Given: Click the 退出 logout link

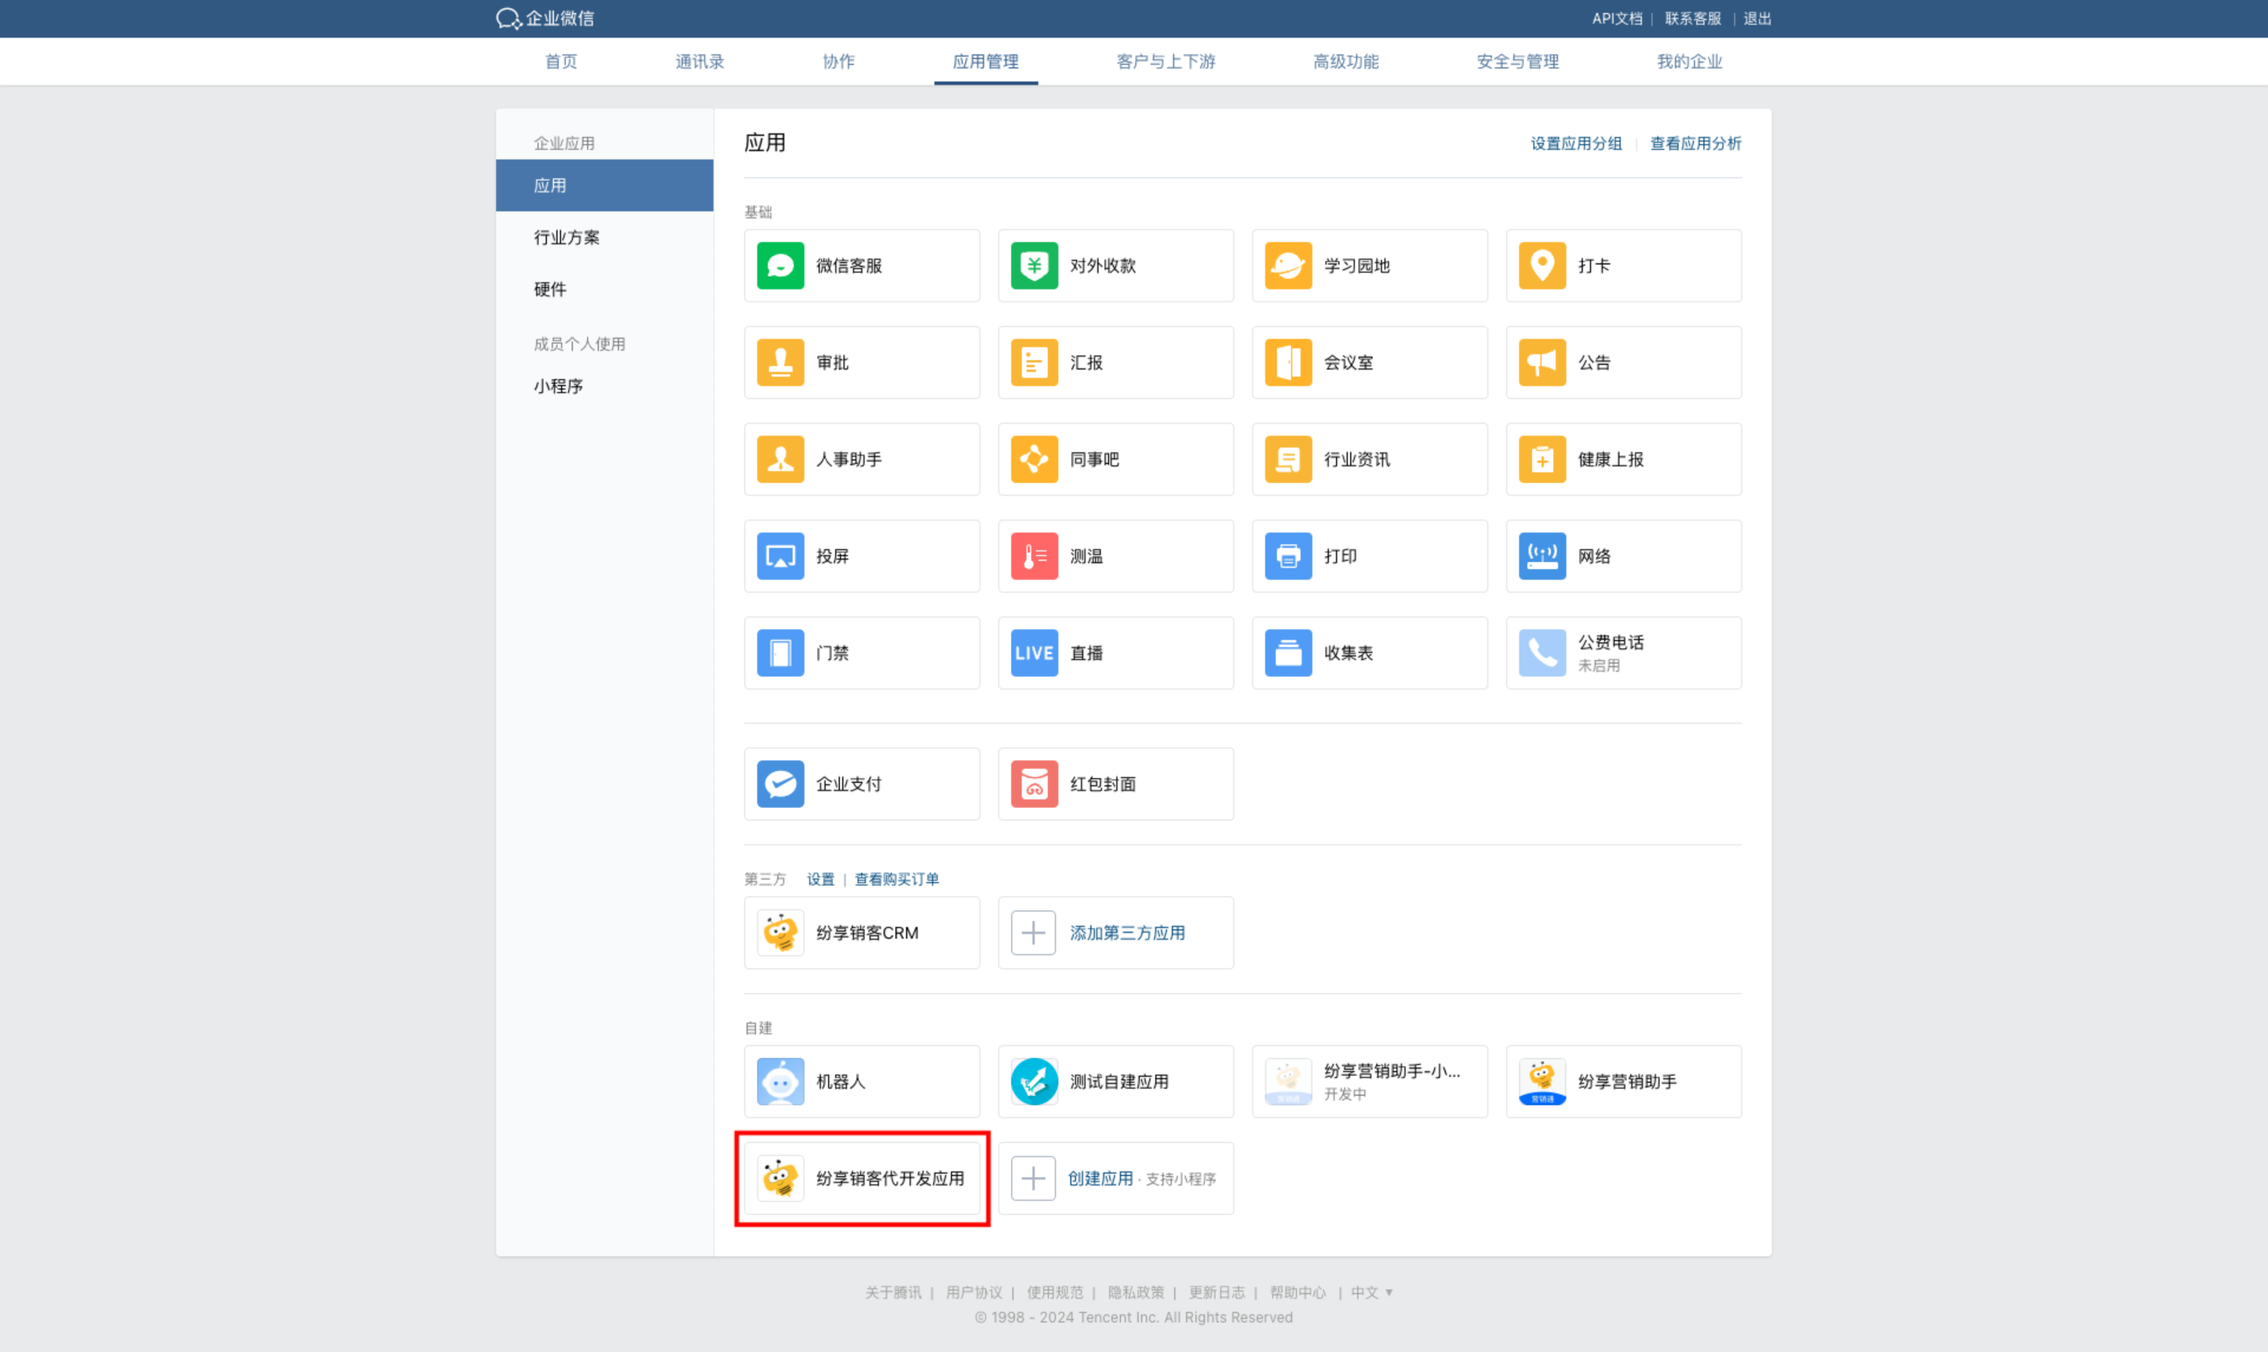Looking at the screenshot, I should click(x=1757, y=18).
